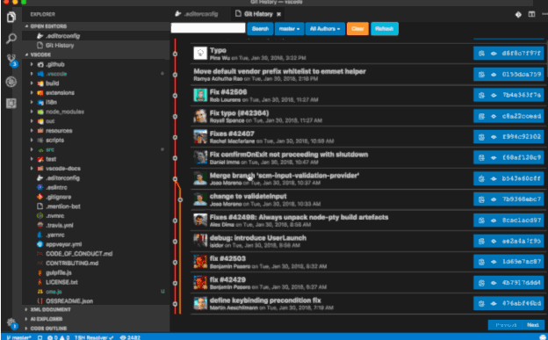Screen dimensions: 548x340
Task: Open the Explorer activity bar icon
Action: tap(11, 17)
